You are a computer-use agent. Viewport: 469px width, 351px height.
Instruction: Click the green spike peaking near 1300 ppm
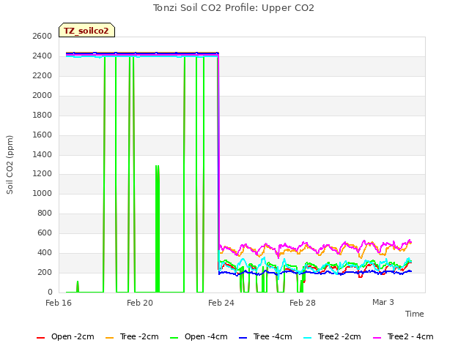[x=158, y=228]
